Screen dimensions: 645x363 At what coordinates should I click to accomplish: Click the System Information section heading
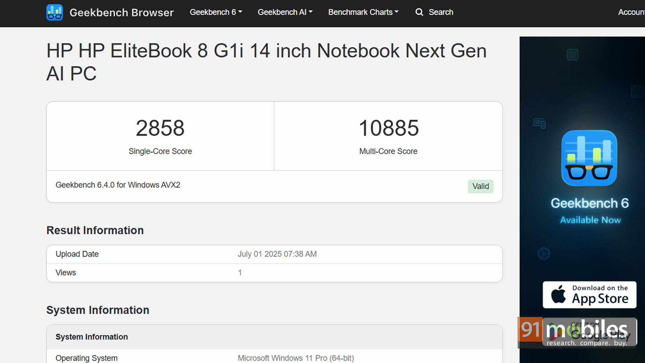pos(98,310)
